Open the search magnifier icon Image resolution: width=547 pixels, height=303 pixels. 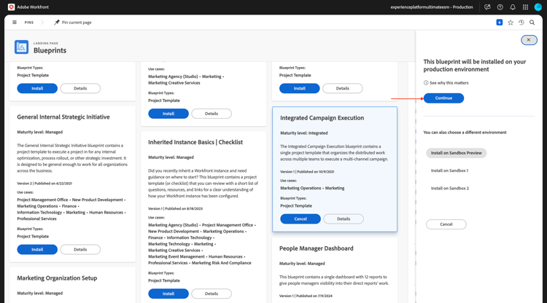532,23
